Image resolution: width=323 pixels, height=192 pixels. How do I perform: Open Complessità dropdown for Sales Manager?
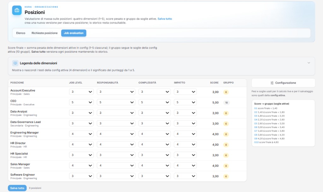(x=155, y=166)
